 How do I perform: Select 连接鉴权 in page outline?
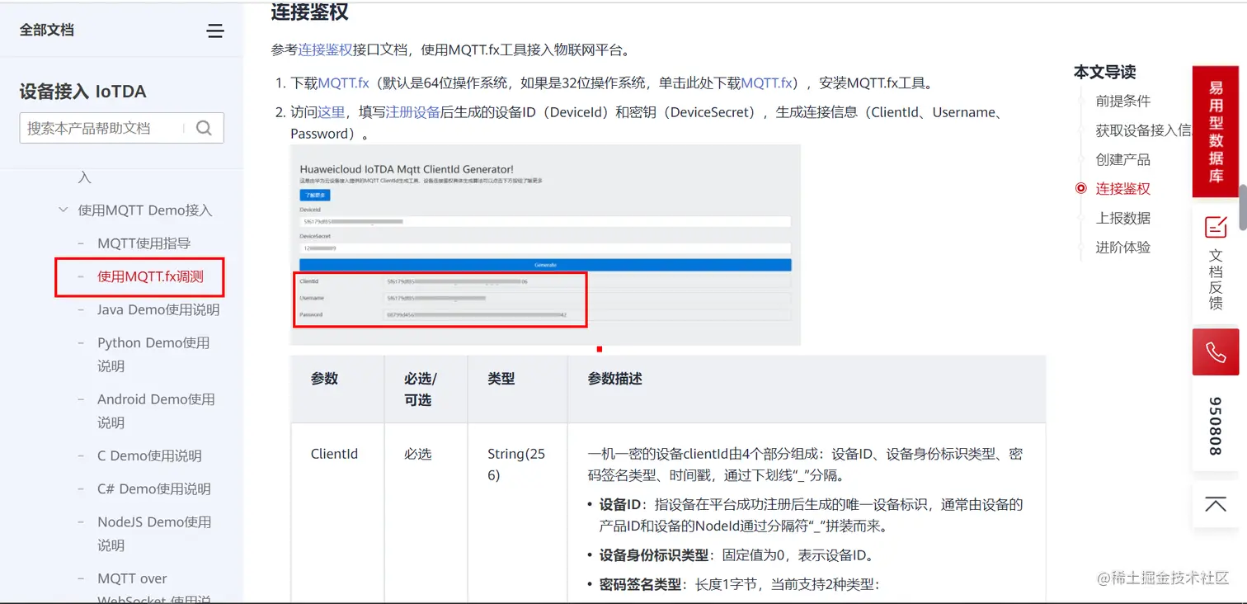click(1122, 189)
